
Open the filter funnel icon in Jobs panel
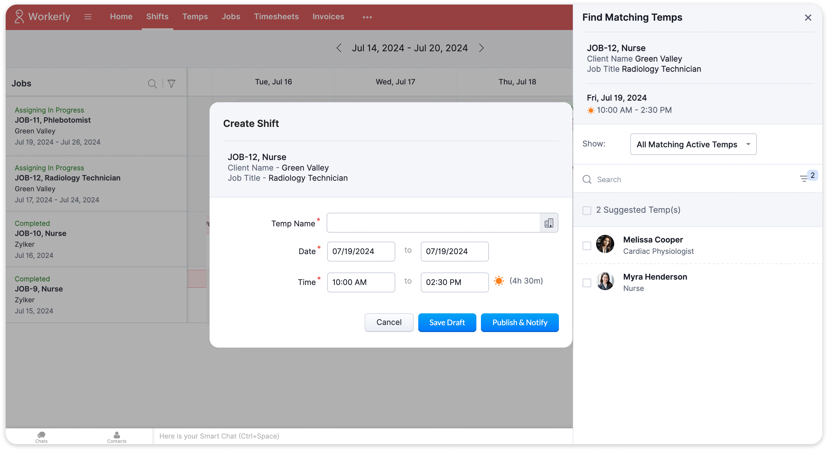172,84
